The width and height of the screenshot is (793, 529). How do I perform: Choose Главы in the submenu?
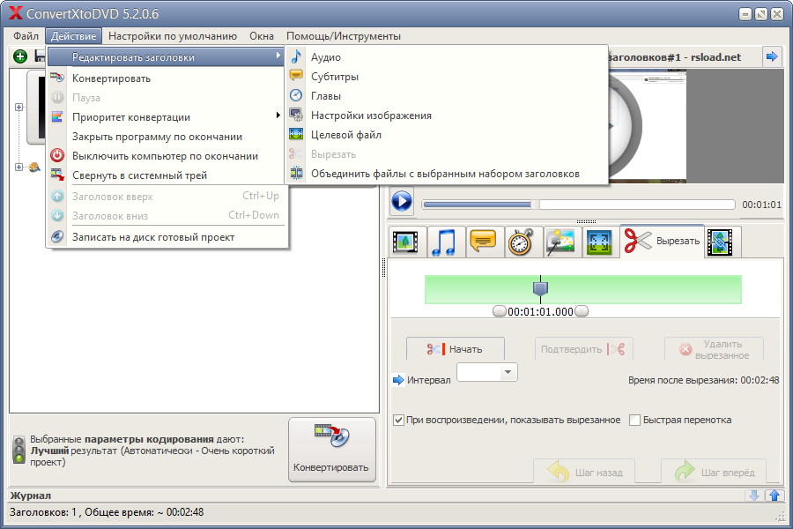(447, 96)
